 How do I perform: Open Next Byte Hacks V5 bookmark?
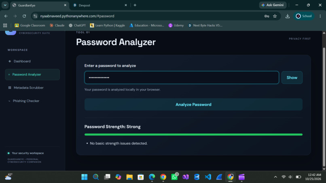205,25
